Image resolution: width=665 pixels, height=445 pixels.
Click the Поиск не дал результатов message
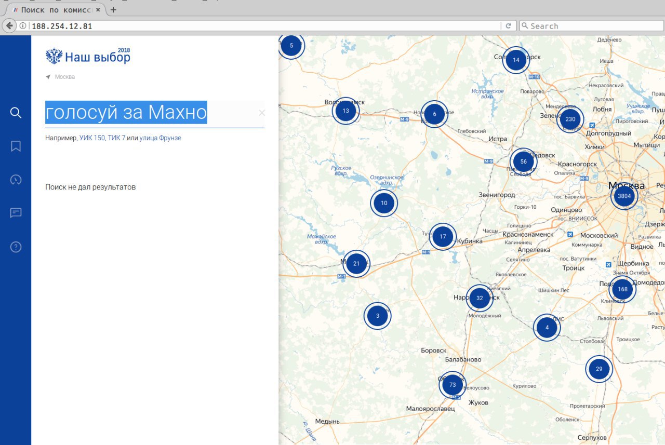pyautogui.click(x=90, y=187)
